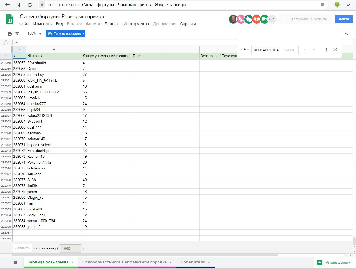356x269 pixels.
Task: Click the Google Sheets home logo
Action: point(10,20)
